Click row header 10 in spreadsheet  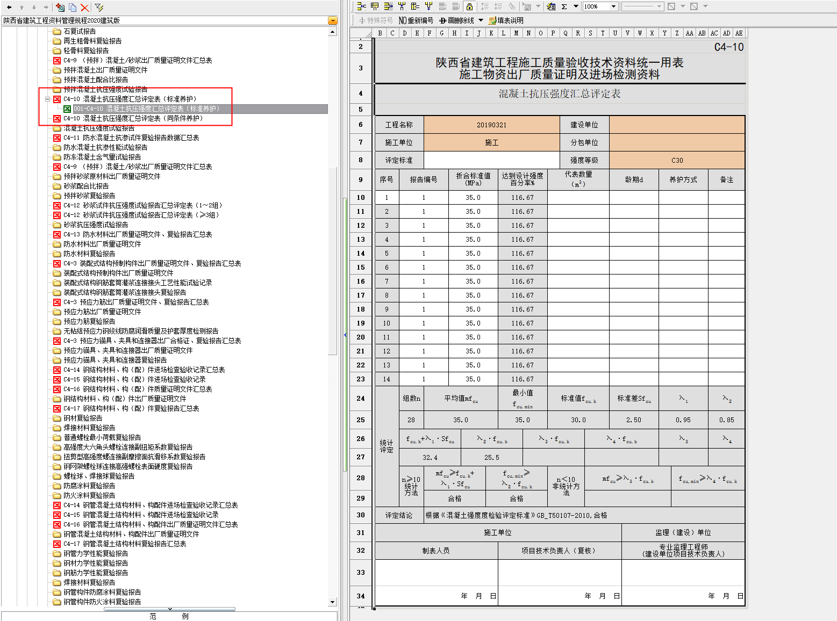[x=361, y=198]
